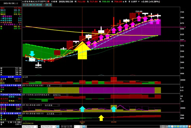This screenshot has width=191, height=128.
Task: Click the +2.00 (+0.28%) change in title bar
Action: coord(150,2)
